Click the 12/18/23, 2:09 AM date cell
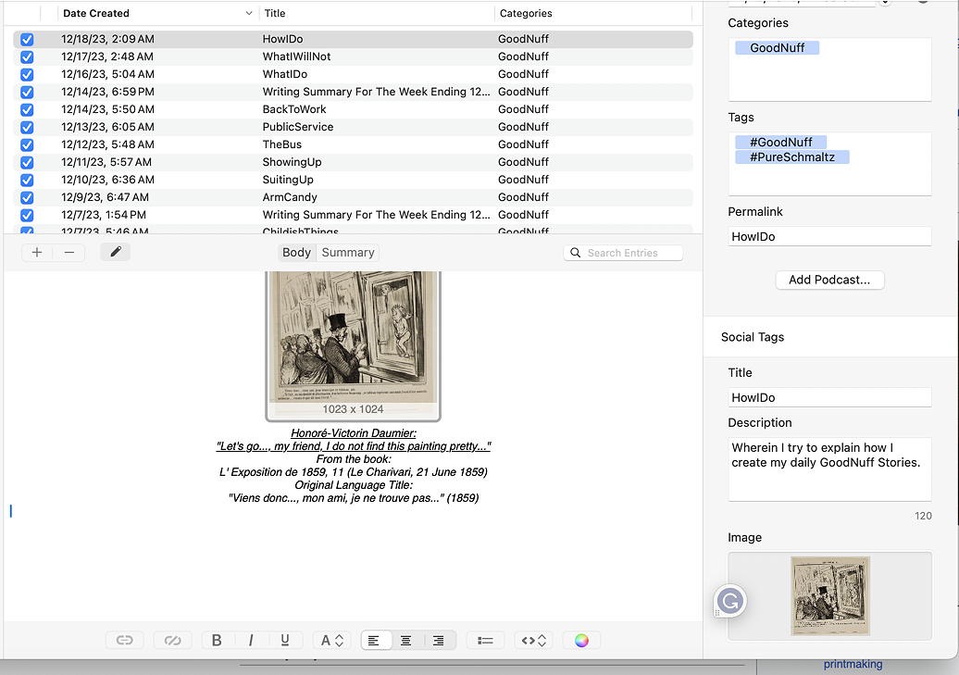Screen dimensions: 959x675 [107, 39]
